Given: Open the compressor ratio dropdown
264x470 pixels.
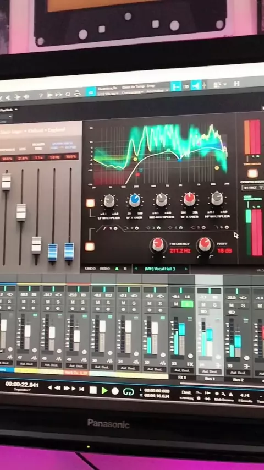Looking at the screenshot, I should (x=252, y=188).
